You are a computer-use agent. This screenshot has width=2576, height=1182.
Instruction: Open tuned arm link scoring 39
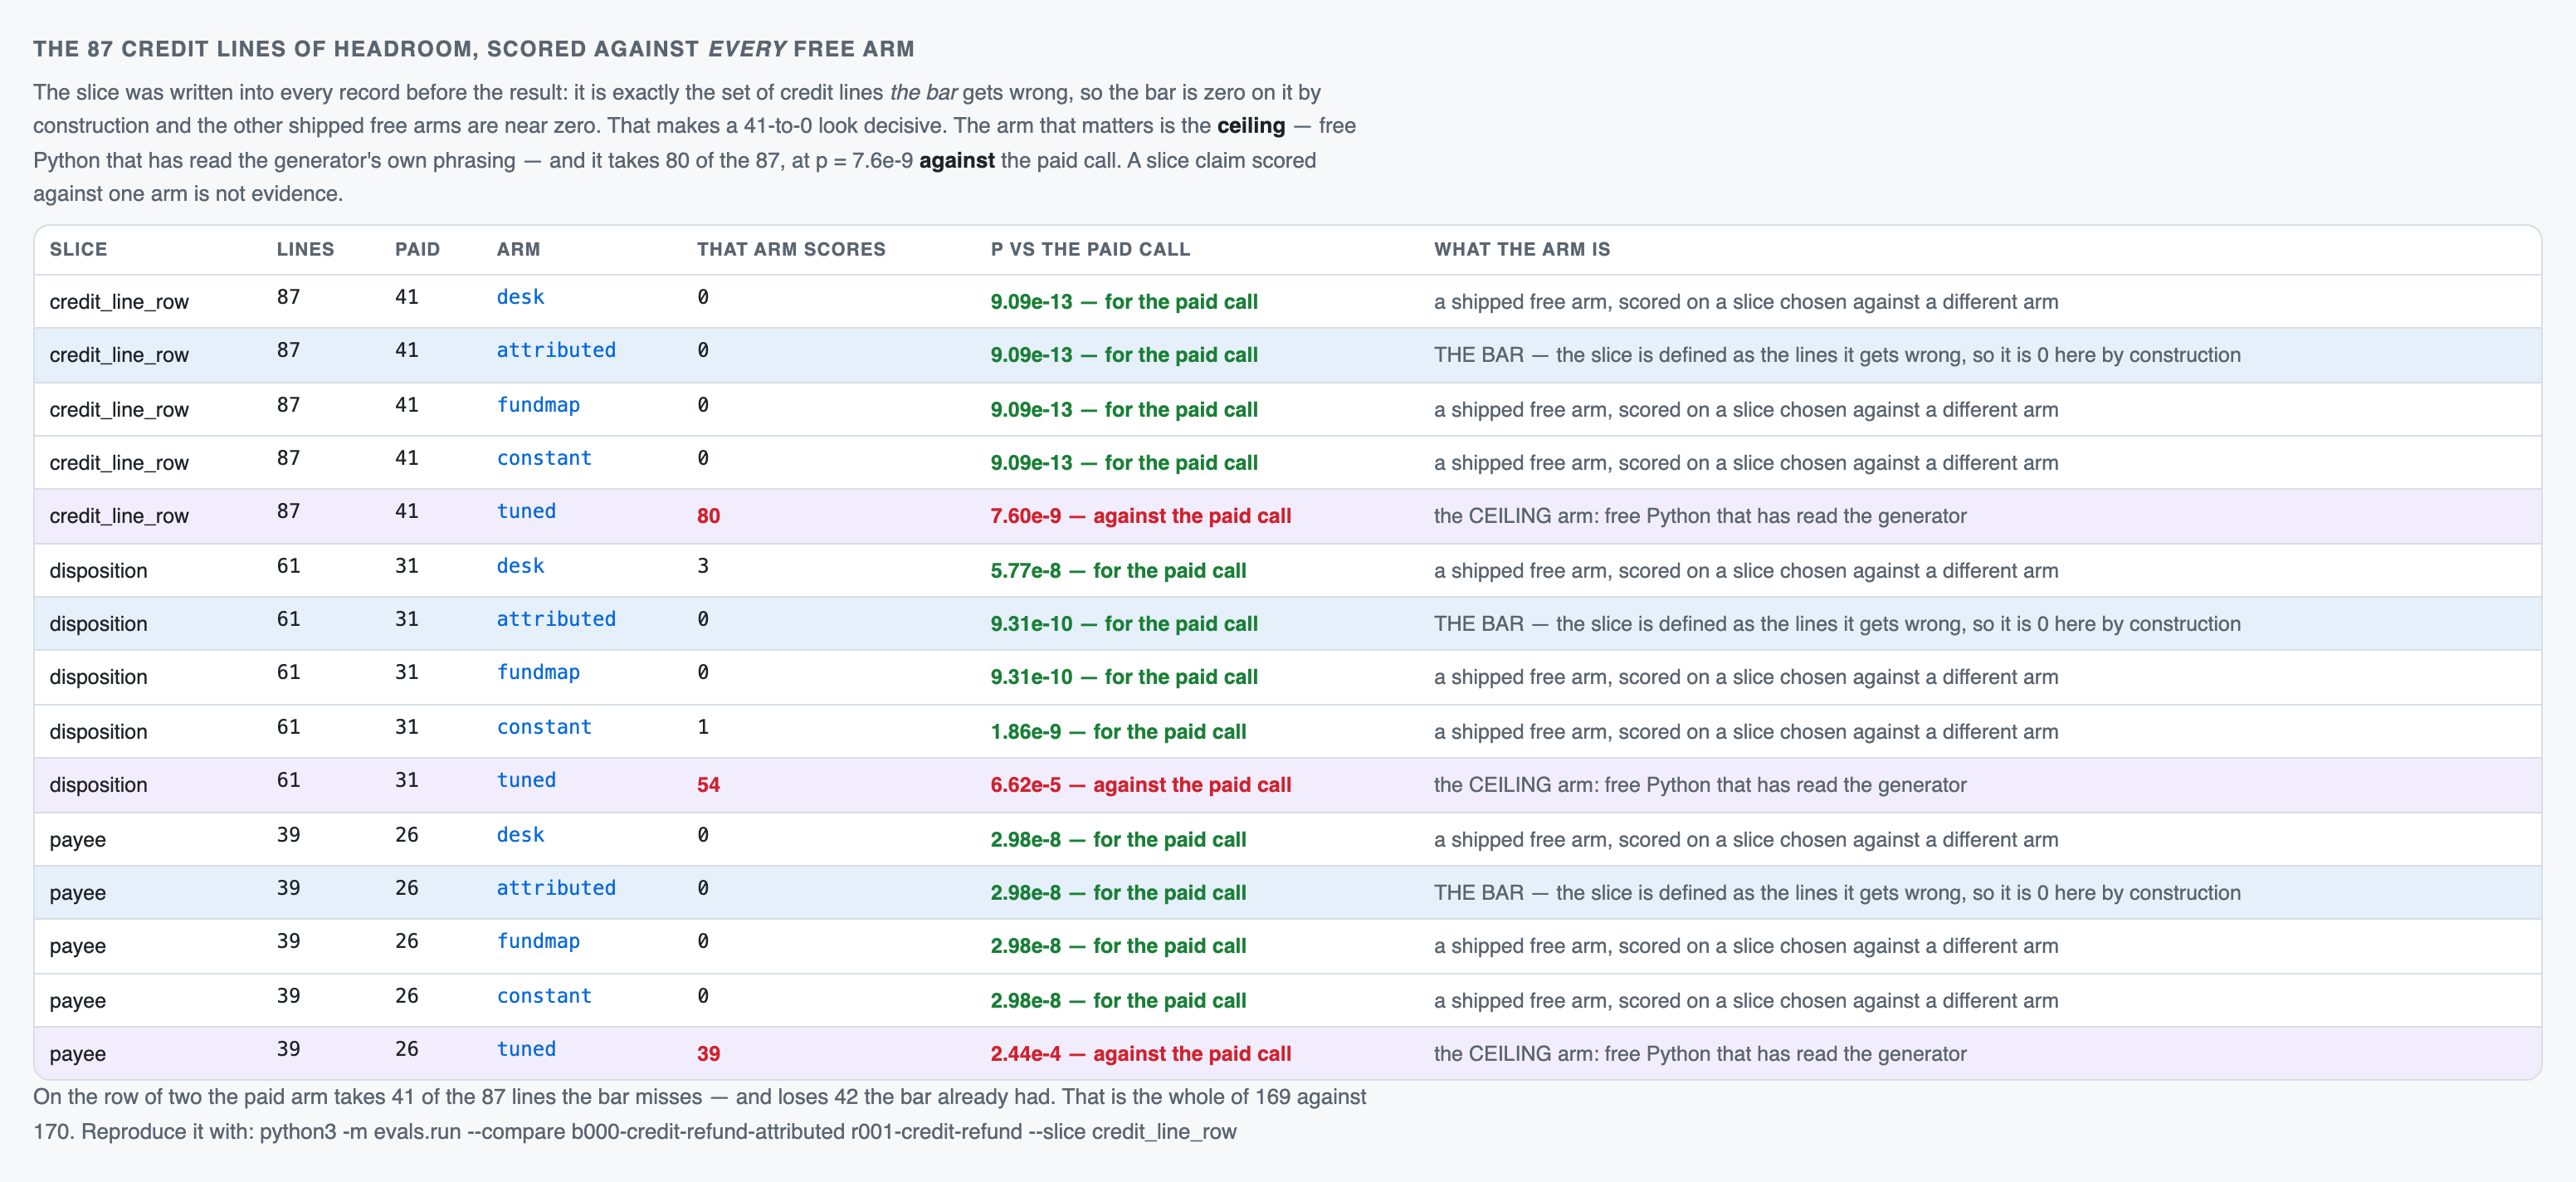(x=526, y=1049)
